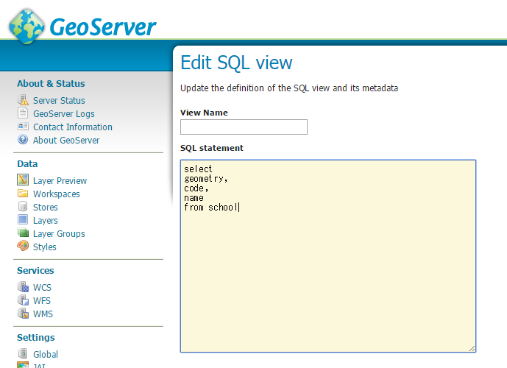Viewport: 507px width, 368px height.
Task: Open Global settings link
Action: click(46, 355)
